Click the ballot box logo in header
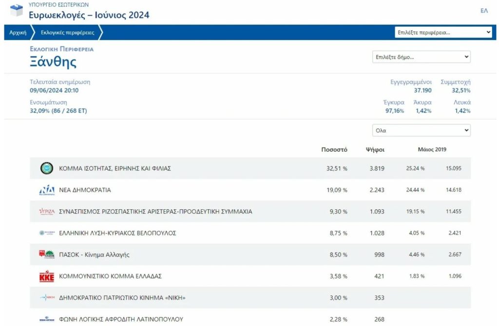This screenshot has width=499, height=326. click(x=17, y=10)
